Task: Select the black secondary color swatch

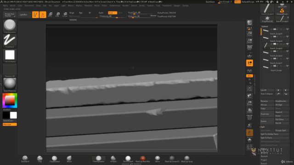Action: click(6, 115)
